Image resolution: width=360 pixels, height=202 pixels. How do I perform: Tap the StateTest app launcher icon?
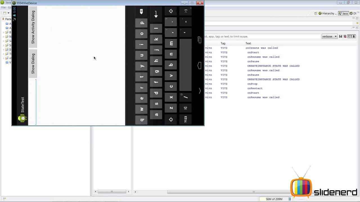click(22, 118)
